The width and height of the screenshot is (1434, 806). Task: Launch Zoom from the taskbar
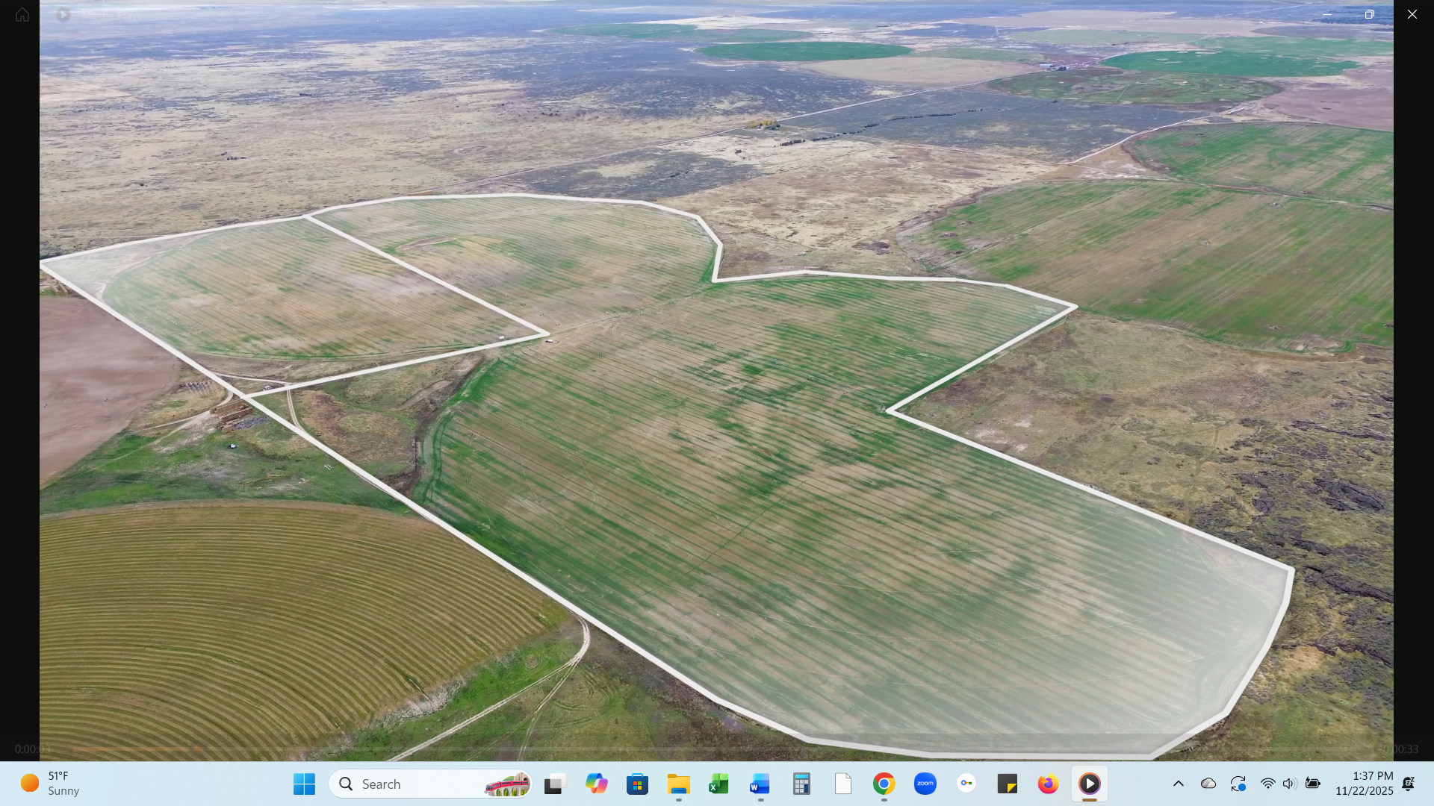(925, 784)
